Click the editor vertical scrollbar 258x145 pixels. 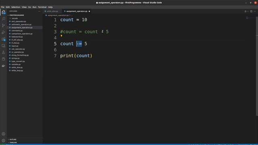click(x=257, y=66)
